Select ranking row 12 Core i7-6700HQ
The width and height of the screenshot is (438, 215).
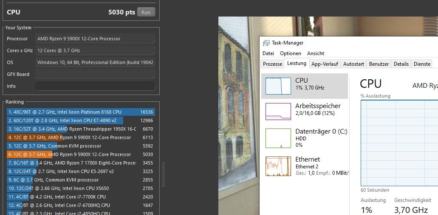click(81, 205)
